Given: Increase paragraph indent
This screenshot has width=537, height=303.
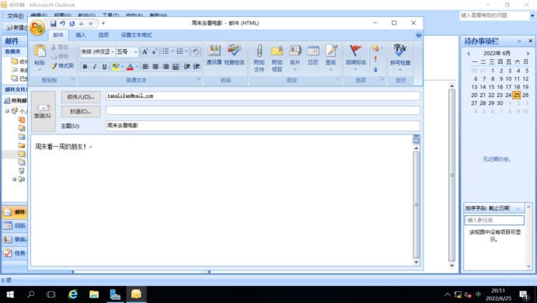Looking at the screenshot, I should tap(197, 66).
